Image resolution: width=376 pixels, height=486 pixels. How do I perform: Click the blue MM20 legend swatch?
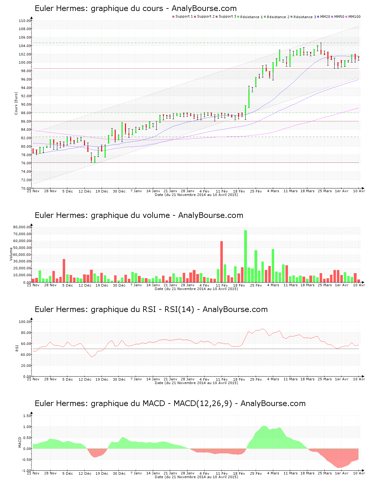318,17
